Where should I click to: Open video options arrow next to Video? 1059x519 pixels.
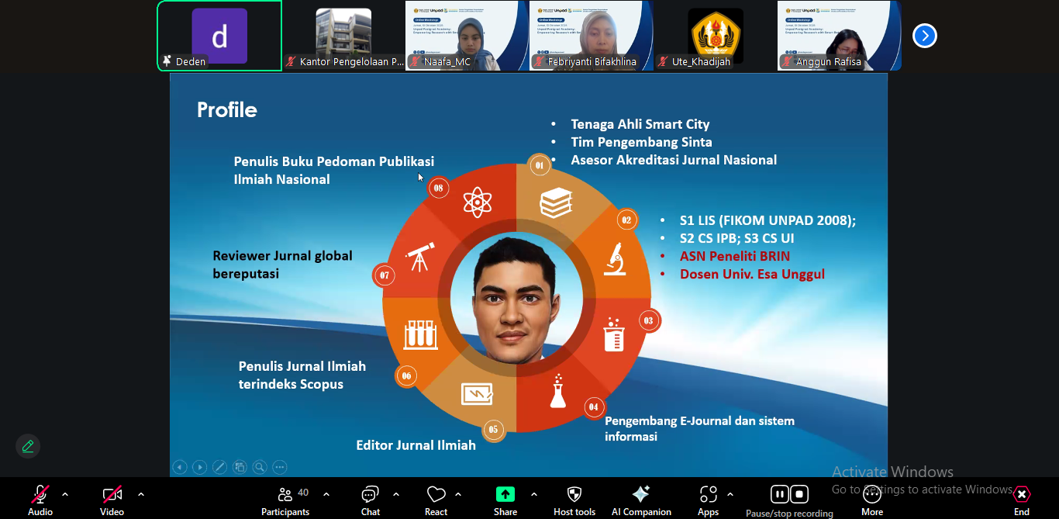point(140,494)
